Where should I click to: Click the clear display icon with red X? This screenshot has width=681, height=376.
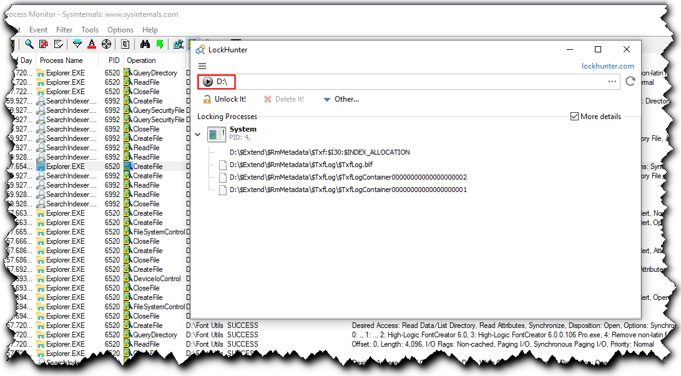point(44,44)
